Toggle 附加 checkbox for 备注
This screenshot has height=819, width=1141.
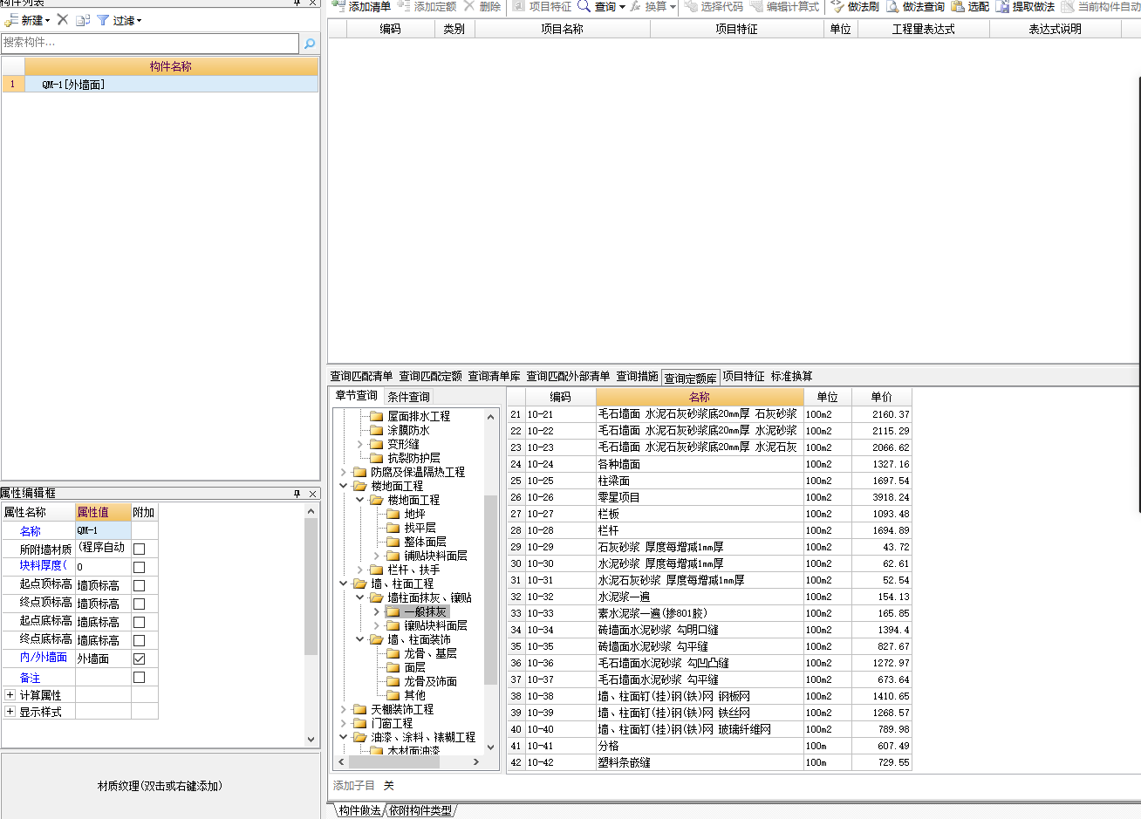[139, 677]
